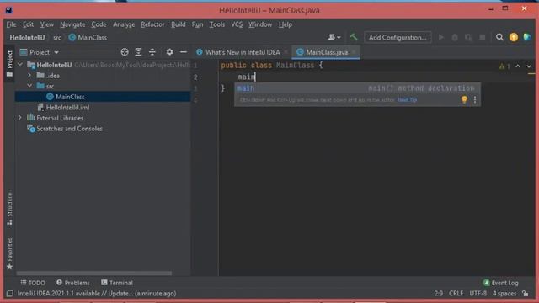Click the Run play icon in toolbar

441,37
